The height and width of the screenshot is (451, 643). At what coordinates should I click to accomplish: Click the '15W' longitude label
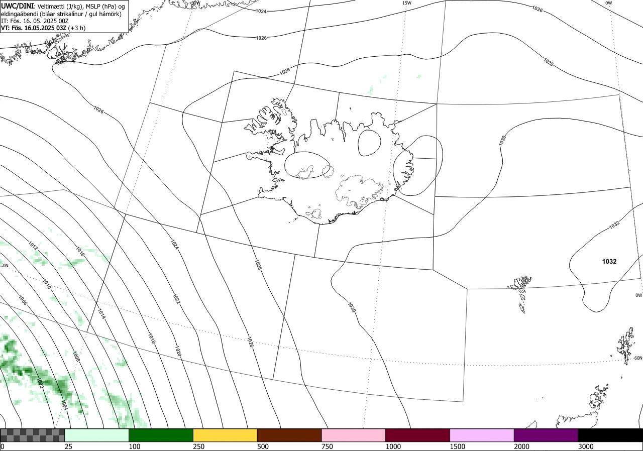tap(407, 3)
